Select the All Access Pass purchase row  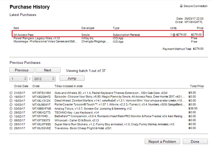(x=108, y=35)
